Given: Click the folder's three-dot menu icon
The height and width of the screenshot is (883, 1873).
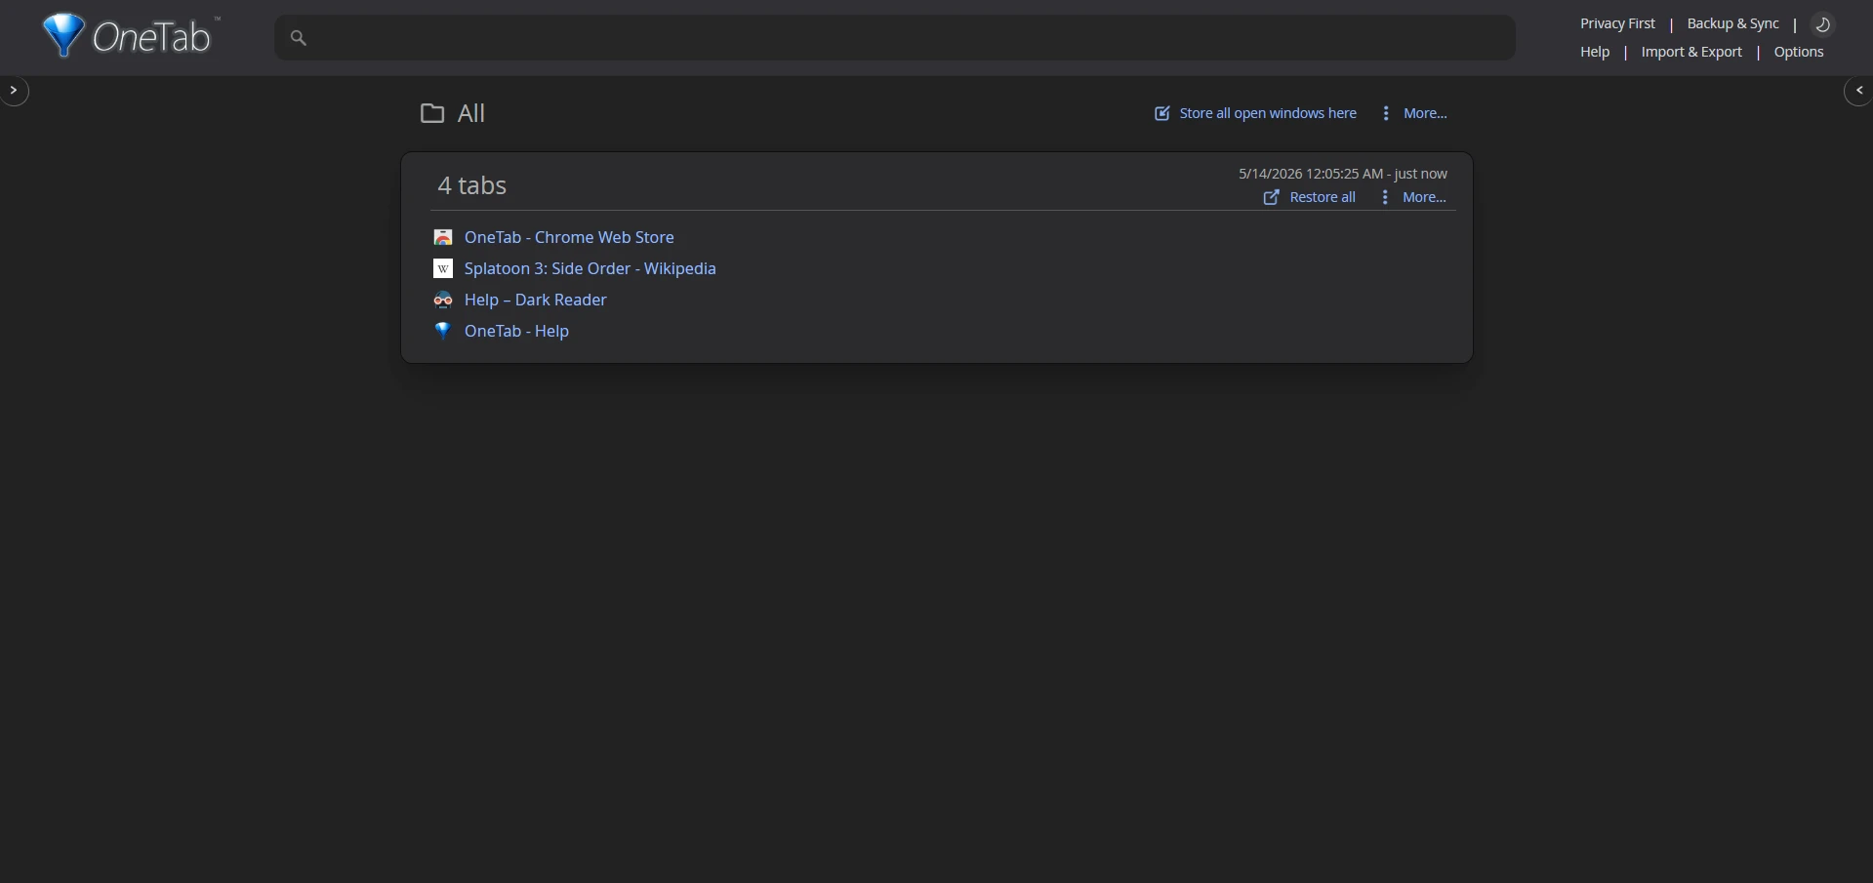Looking at the screenshot, I should pos(1386,113).
